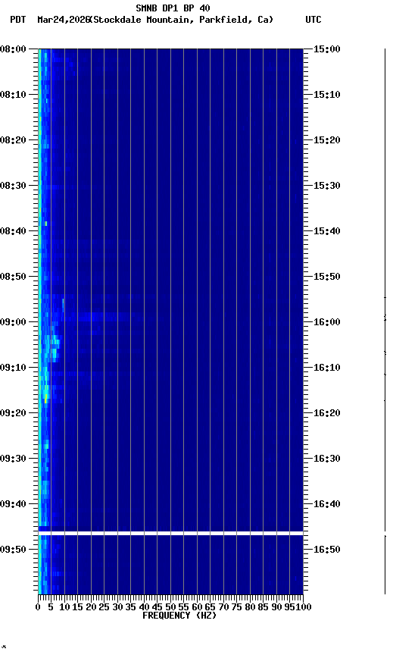This screenshot has height=655, width=418.
Task: Click the white data-gap band near 09:46
Action: (170, 534)
